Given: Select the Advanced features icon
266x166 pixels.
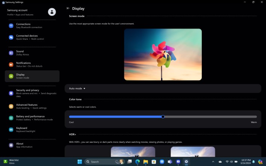Looking at the screenshot, I should 11,106.
